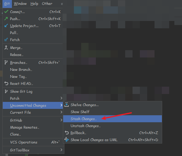Click the Show Local Changes as UML icon
Viewport: 182px width, 156px height.
(x=67, y=140)
